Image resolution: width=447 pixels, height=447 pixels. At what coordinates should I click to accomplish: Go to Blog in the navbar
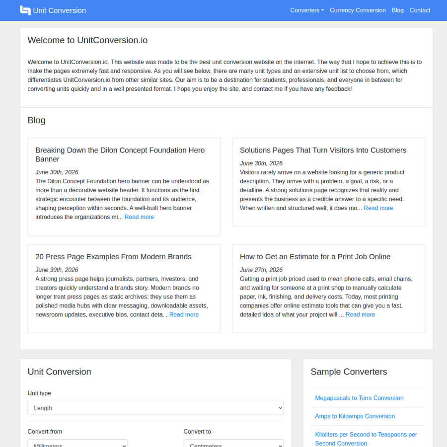(397, 10)
